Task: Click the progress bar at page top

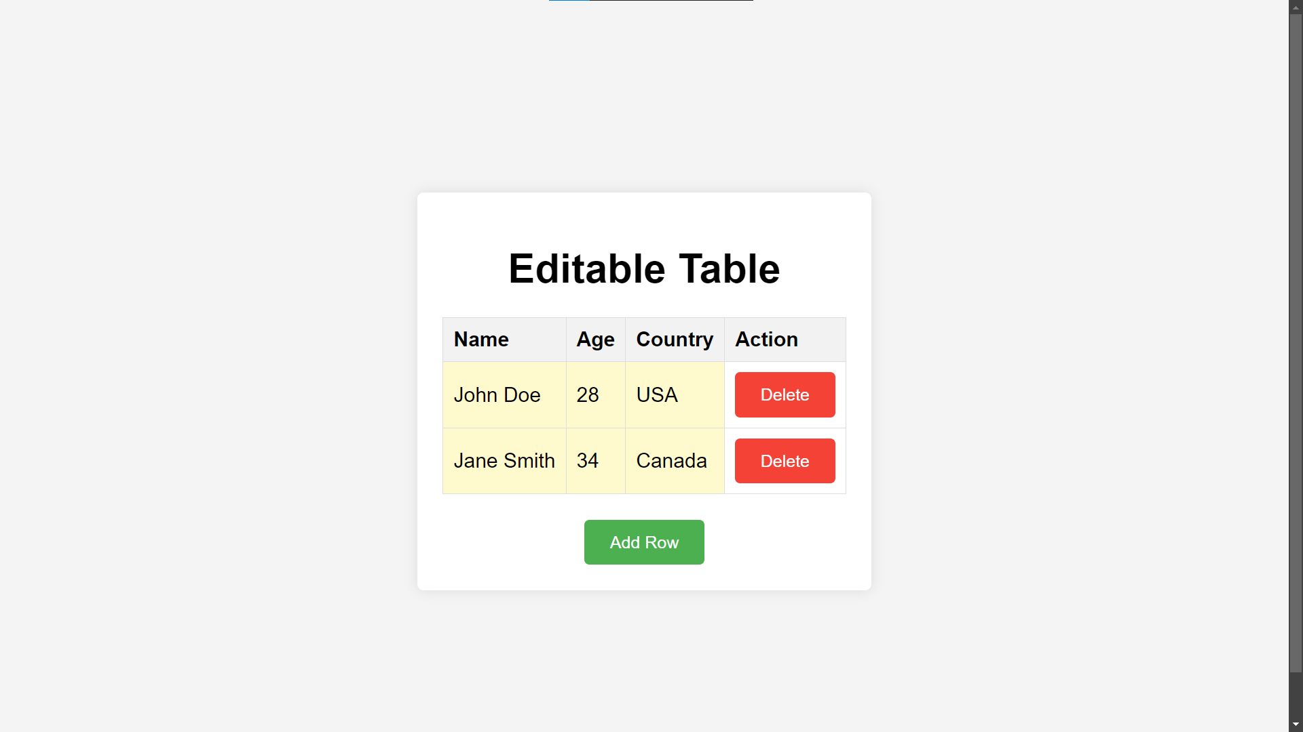Action: click(x=651, y=1)
